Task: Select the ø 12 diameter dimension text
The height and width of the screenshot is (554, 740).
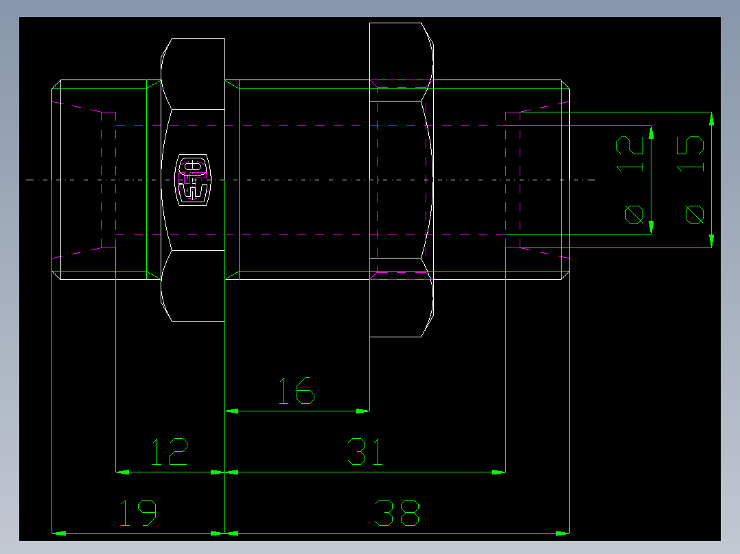Action: coord(630,180)
